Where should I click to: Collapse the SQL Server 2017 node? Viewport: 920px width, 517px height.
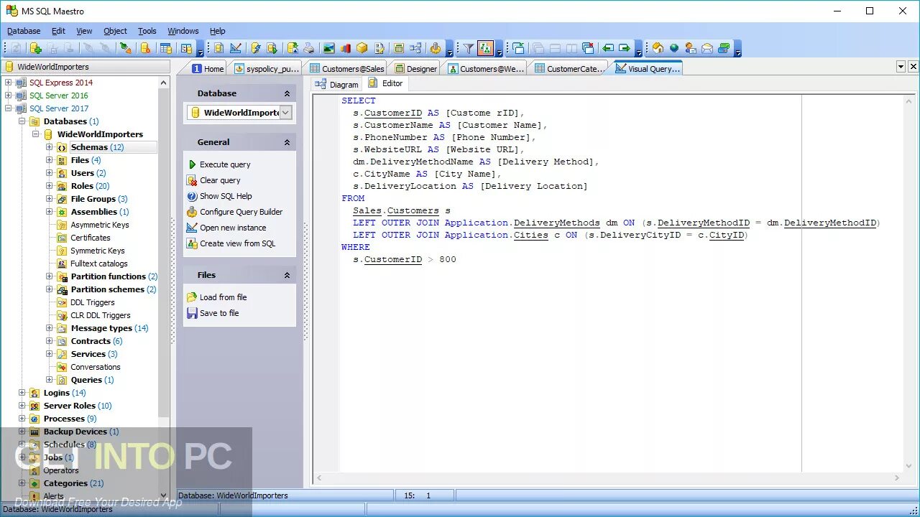click(9, 108)
